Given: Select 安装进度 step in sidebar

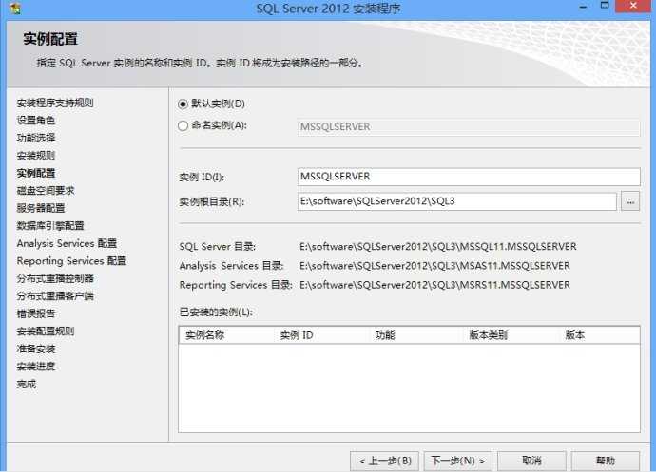Looking at the screenshot, I should [36, 367].
